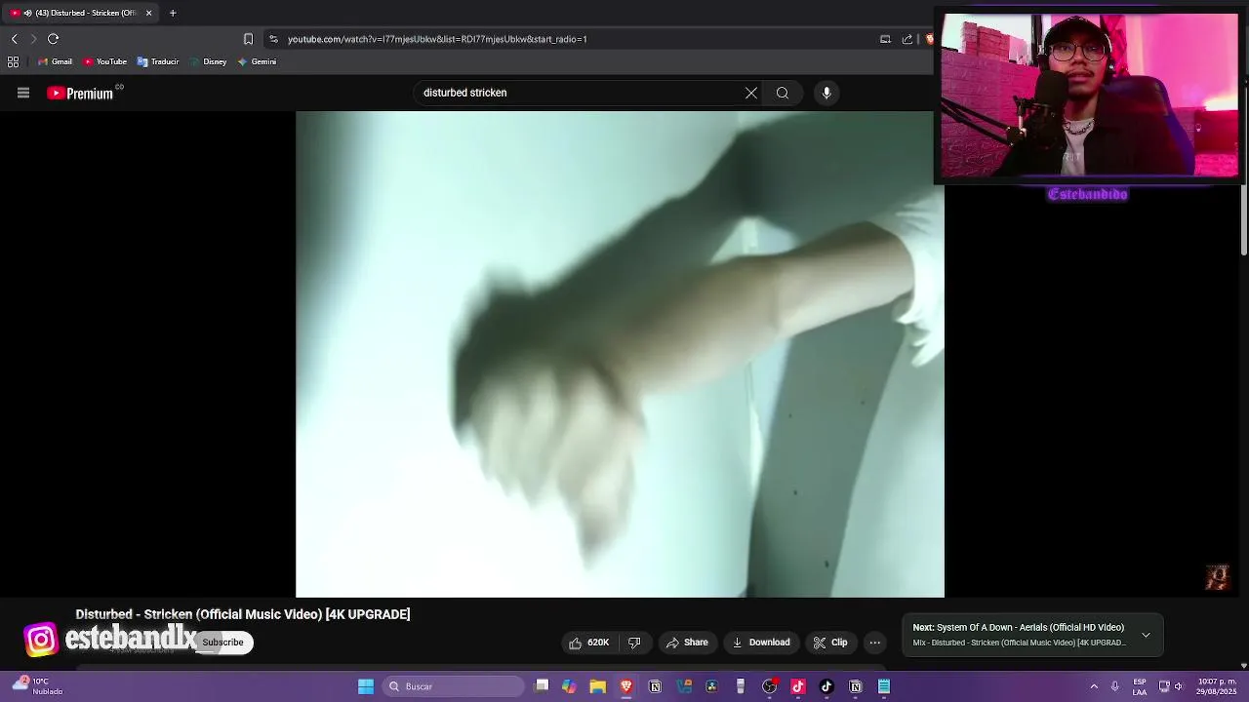Open Task View in taskbar
This screenshot has height=702, width=1249.
(x=542, y=686)
